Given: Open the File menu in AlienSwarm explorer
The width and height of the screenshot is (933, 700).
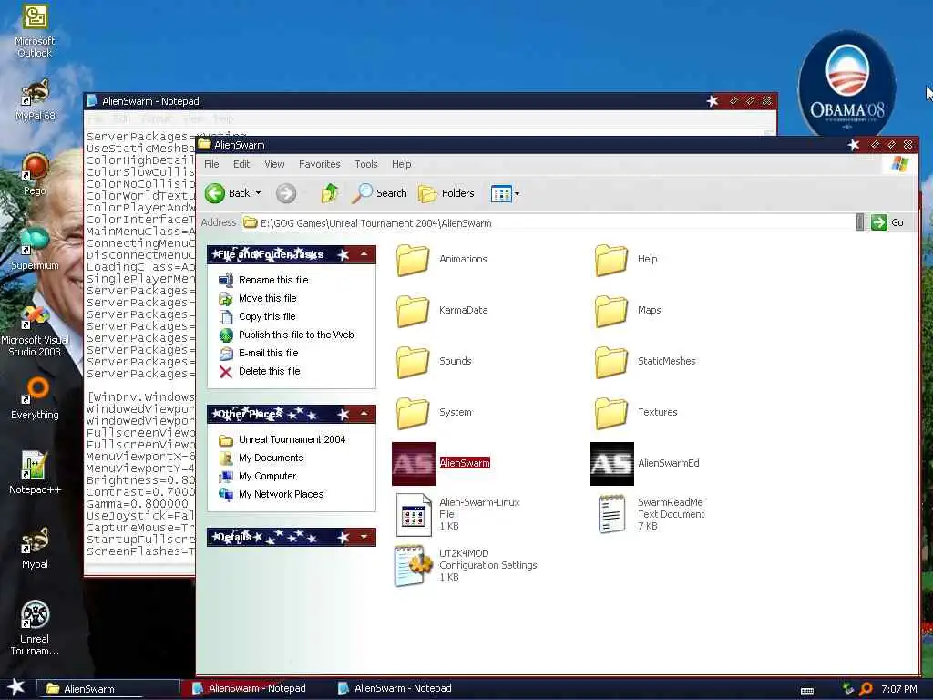Looking at the screenshot, I should click(x=211, y=164).
